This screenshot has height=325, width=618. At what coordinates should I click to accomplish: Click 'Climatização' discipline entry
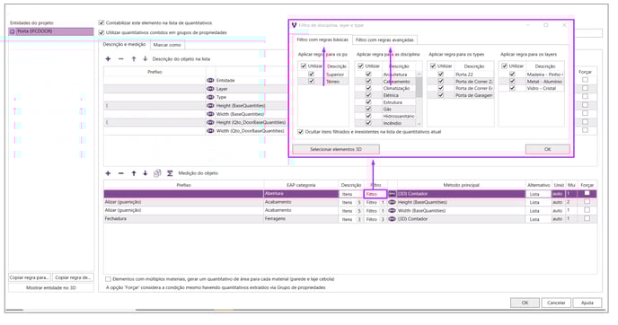tap(396, 88)
